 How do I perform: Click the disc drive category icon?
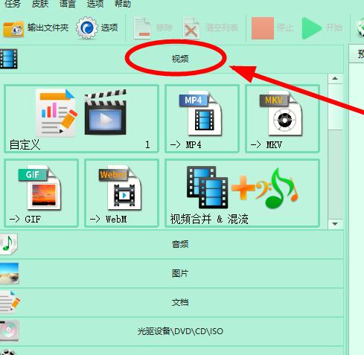click(x=9, y=330)
